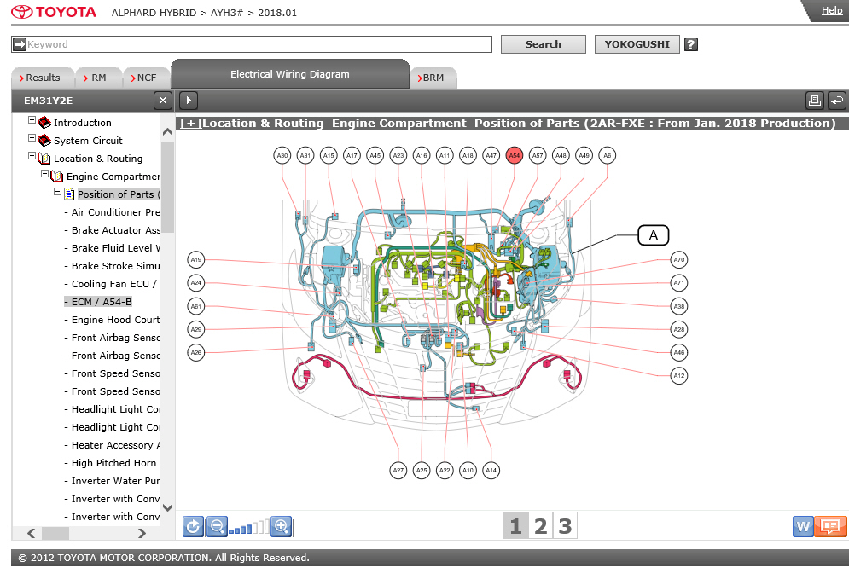
Task: Select connector A45 marker
Action: (x=375, y=156)
